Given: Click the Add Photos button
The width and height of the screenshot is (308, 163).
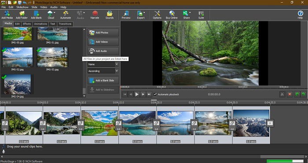Looking at the screenshot, I should (x=103, y=33).
